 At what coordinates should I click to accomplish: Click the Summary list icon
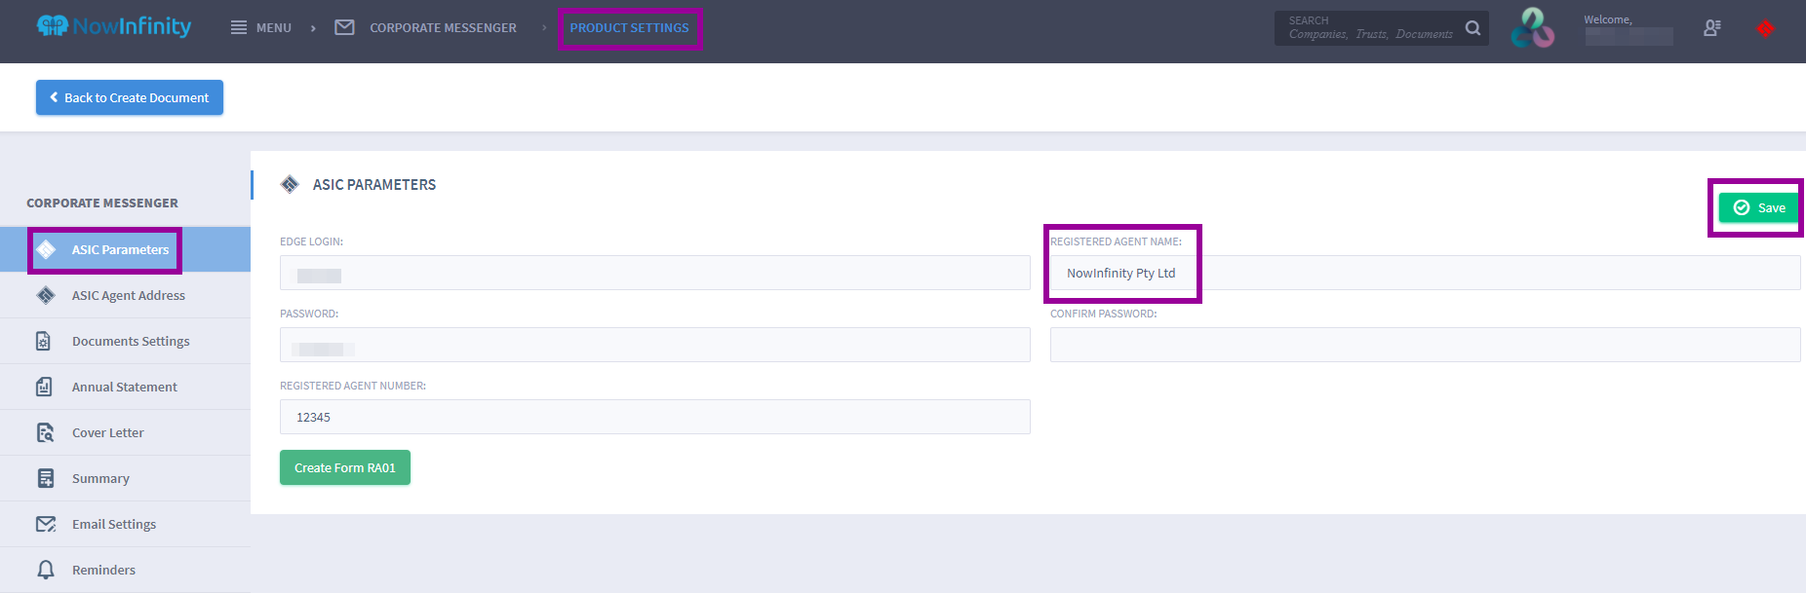[46, 478]
